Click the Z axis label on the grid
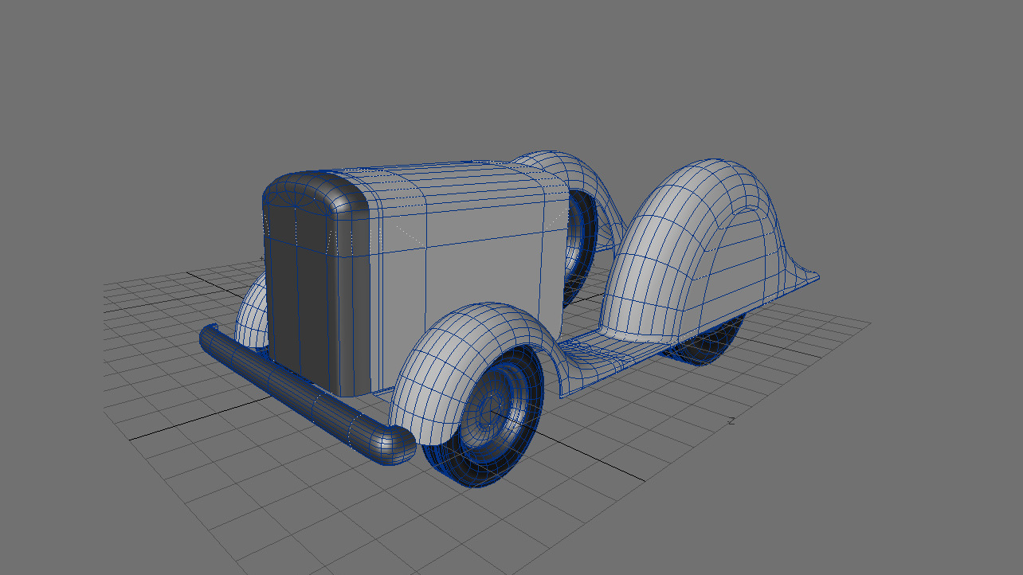The height and width of the screenshot is (575, 1023). pyautogui.click(x=731, y=420)
